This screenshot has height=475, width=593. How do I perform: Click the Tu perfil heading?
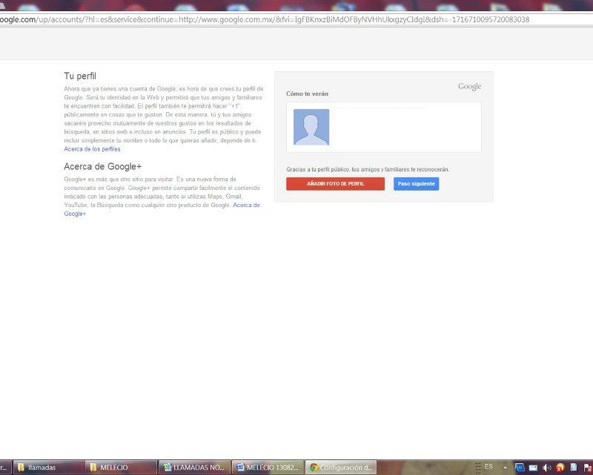click(80, 76)
